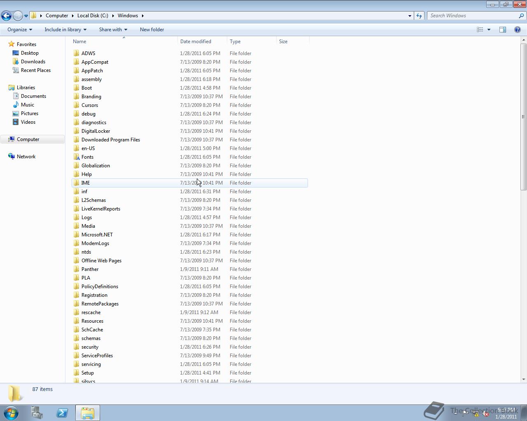Image resolution: width=527 pixels, height=421 pixels.
Task: Open the views dropdown arrow next to view icon
Action: click(488, 29)
